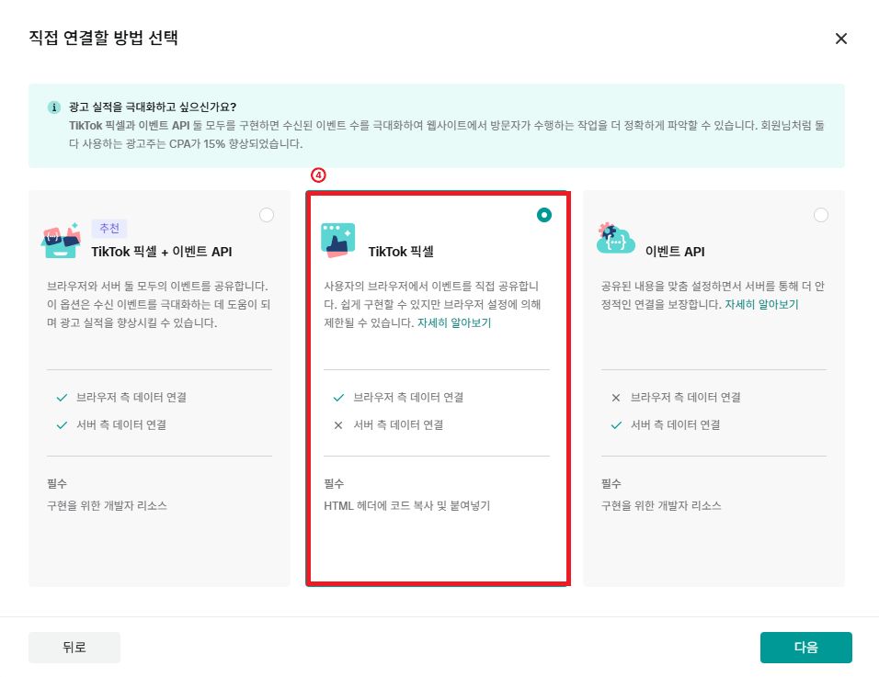This screenshot has height=677, width=879.
Task: Close the connection method dialog
Action: [841, 39]
